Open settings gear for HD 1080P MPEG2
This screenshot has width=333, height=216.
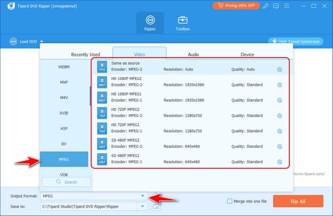280,85
